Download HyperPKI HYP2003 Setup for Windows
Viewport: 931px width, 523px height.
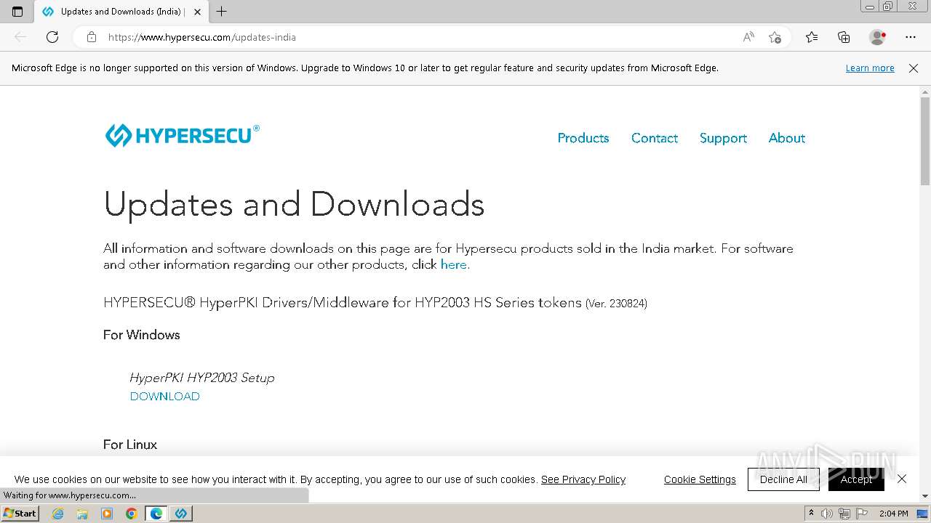(165, 397)
